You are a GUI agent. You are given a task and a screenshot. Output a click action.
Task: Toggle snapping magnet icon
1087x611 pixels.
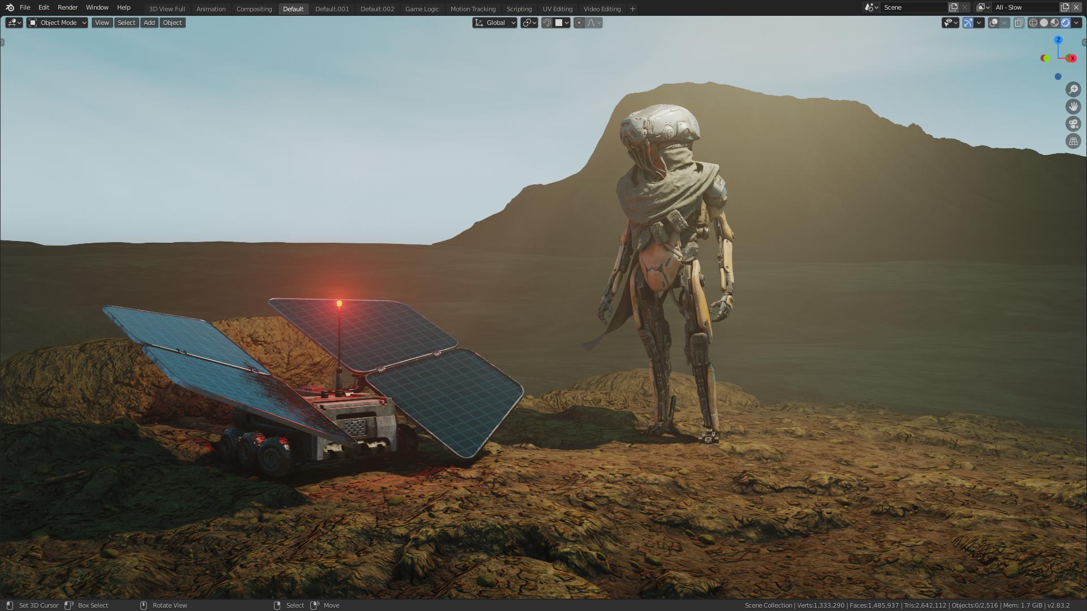pyautogui.click(x=547, y=23)
